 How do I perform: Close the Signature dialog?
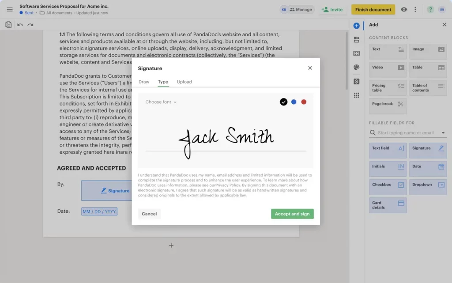310,68
